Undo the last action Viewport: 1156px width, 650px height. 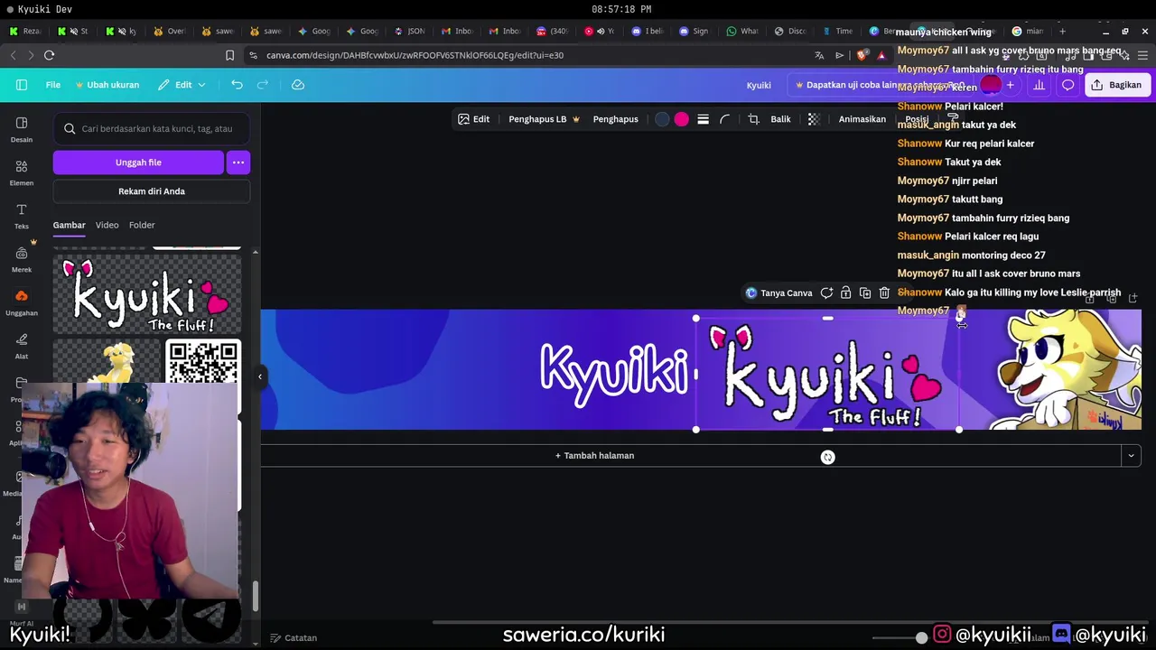click(237, 85)
